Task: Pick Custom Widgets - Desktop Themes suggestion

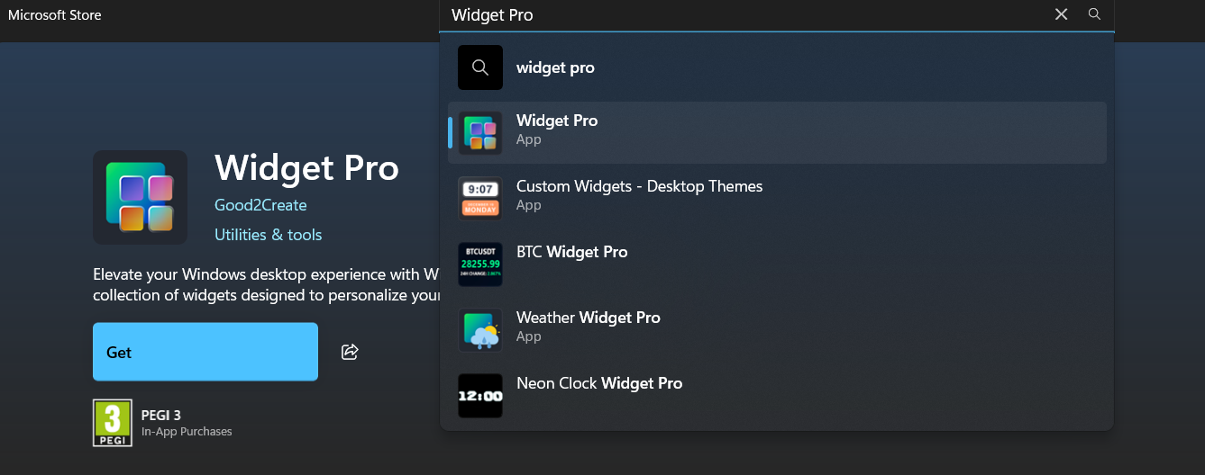Action: pos(639,187)
